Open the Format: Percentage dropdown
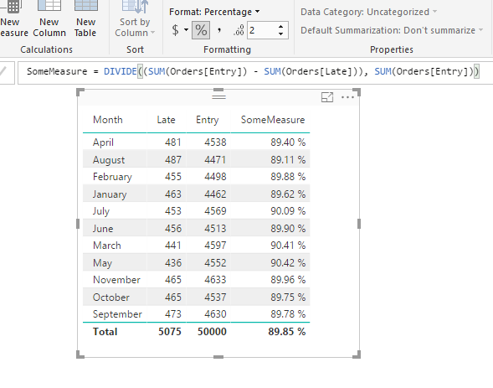 (x=214, y=12)
